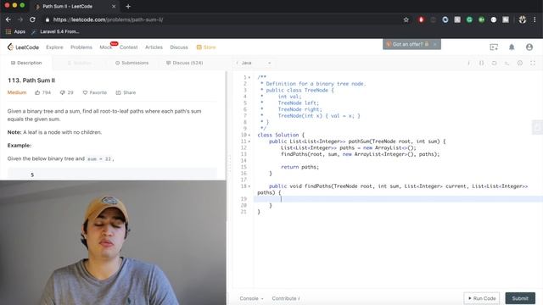Open a new browser tab
Image resolution: width=543 pixels, height=305 pixels.
pyautogui.click(x=128, y=6)
